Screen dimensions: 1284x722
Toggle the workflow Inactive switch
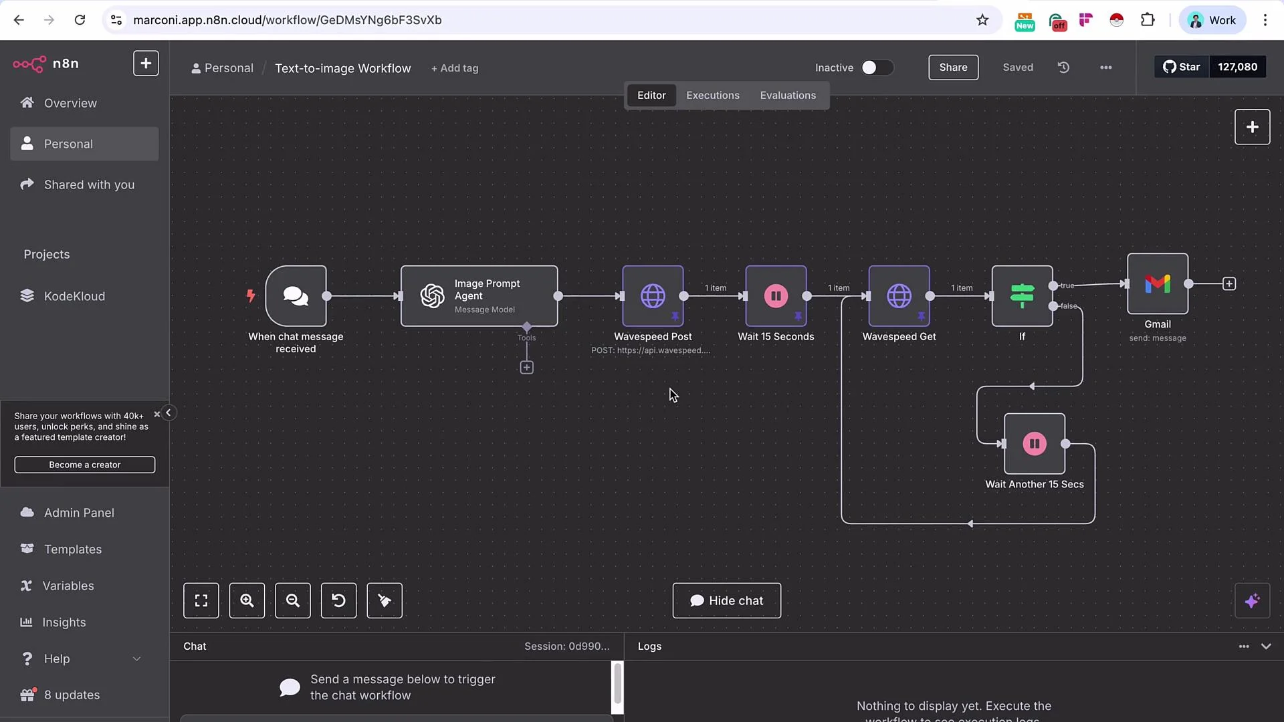(877, 68)
